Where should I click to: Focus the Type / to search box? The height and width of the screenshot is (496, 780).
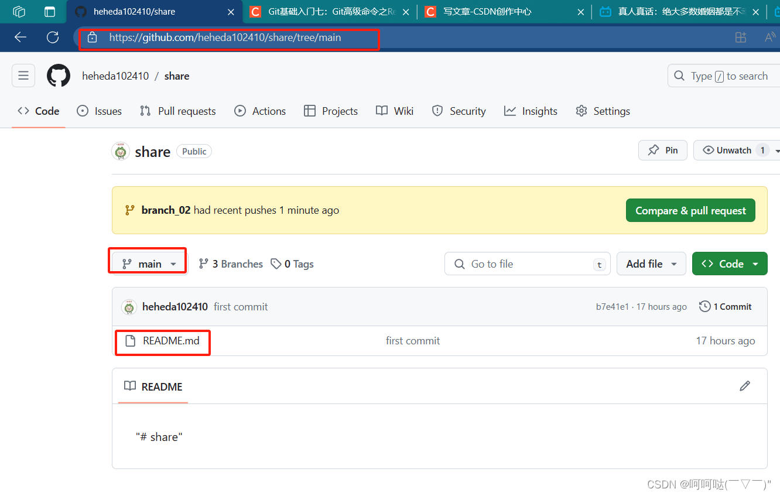pos(724,76)
